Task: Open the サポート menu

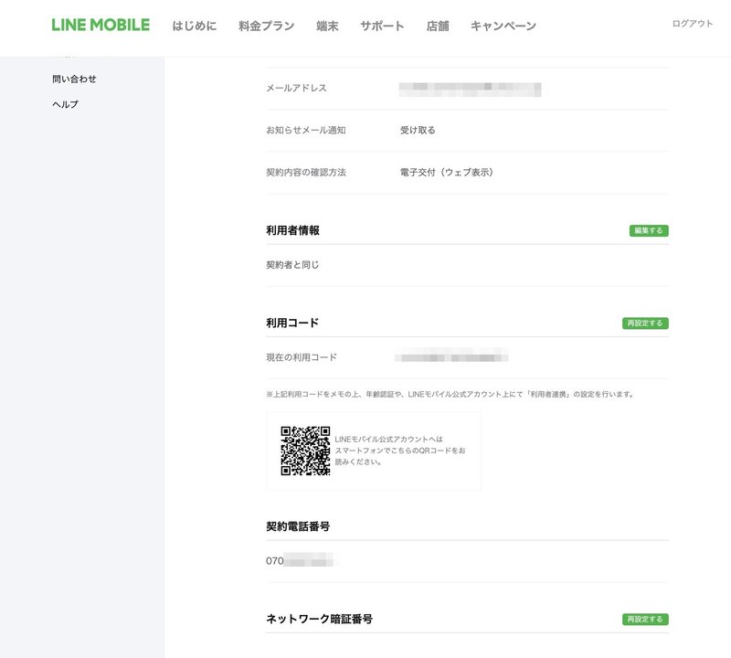Action: point(382,26)
